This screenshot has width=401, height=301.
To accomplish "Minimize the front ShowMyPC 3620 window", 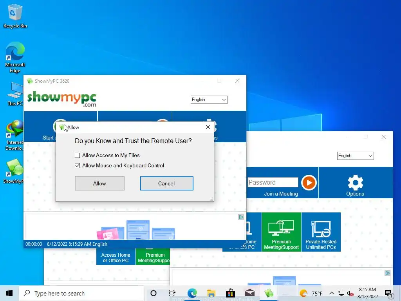I will (x=202, y=81).
